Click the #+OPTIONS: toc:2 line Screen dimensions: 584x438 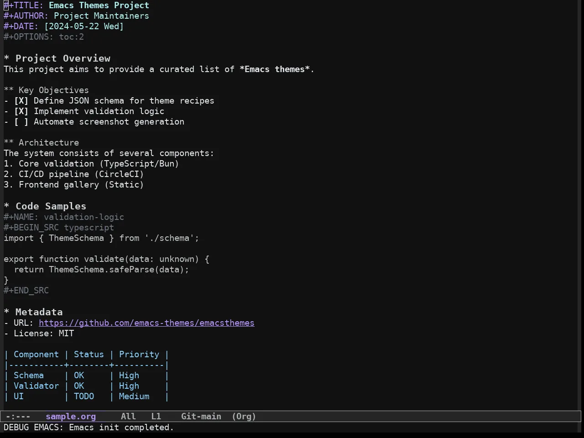(44, 37)
